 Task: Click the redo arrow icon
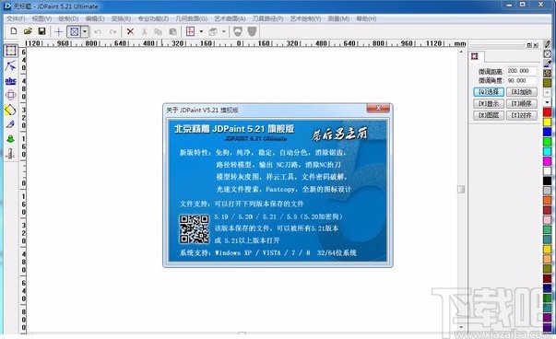click(112, 32)
